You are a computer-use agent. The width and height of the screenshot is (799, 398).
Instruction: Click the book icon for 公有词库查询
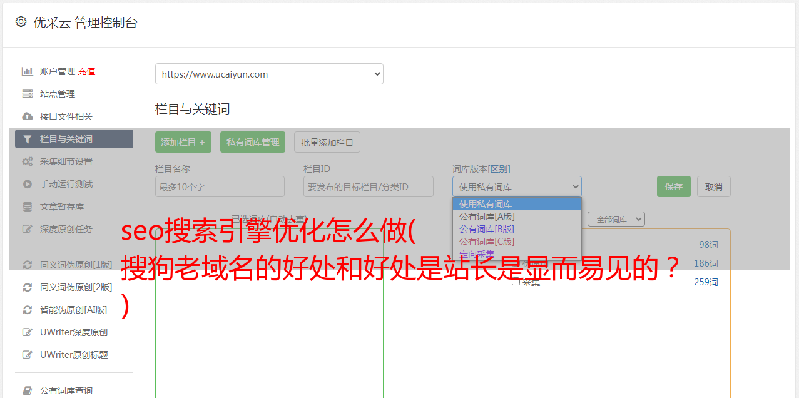[x=27, y=390]
